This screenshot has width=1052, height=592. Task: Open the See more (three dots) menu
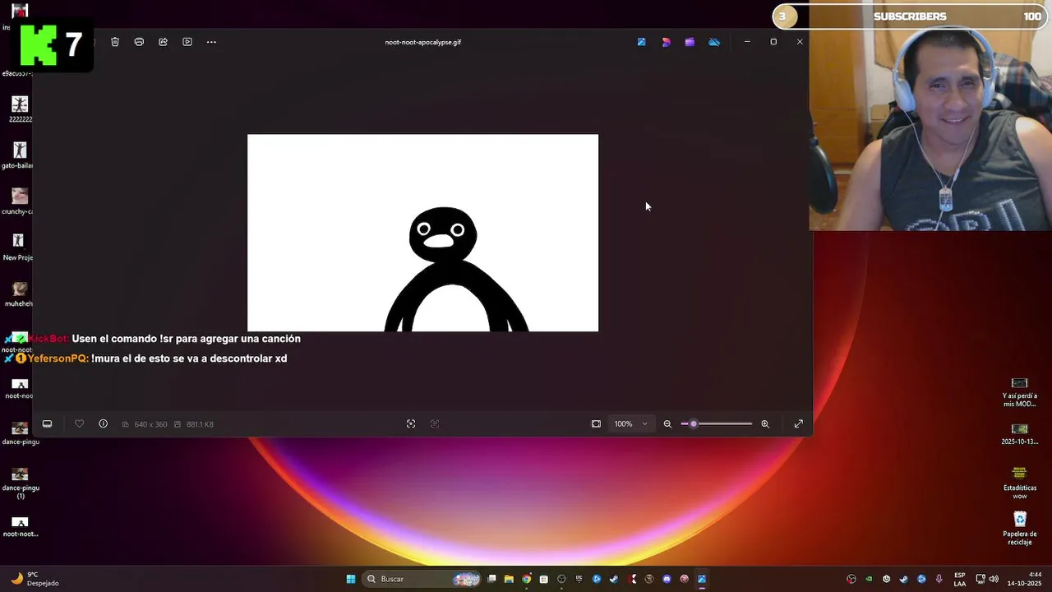tap(211, 42)
